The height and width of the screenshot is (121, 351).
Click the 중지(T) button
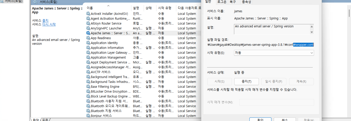[246, 82]
